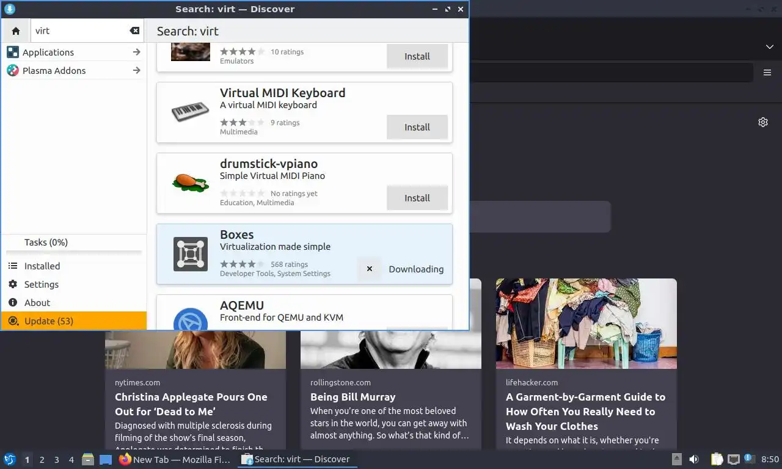Click the Installed list icon
Image resolution: width=782 pixels, height=469 pixels.
(x=13, y=266)
